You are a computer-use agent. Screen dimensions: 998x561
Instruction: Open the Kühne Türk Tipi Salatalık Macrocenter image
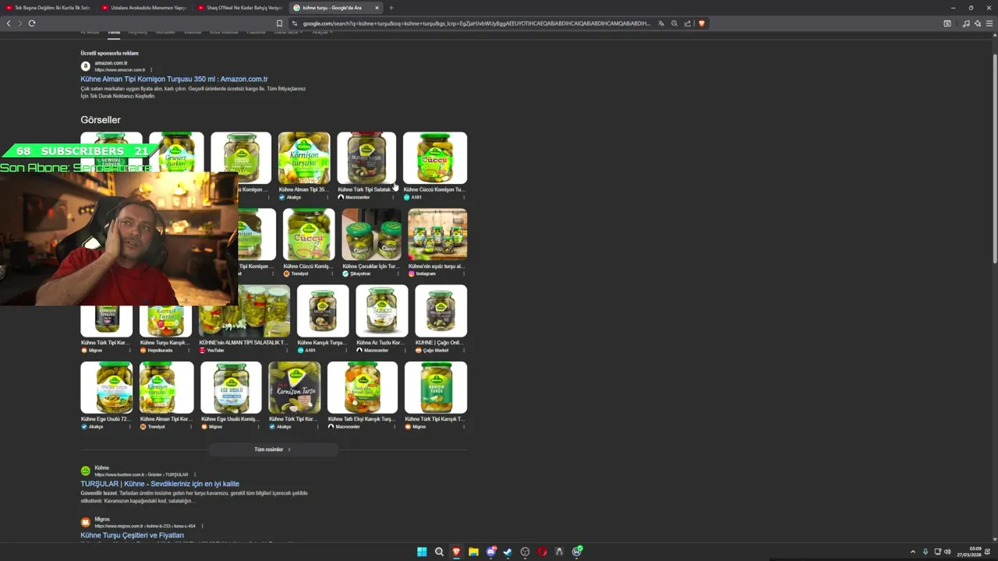tap(366, 158)
